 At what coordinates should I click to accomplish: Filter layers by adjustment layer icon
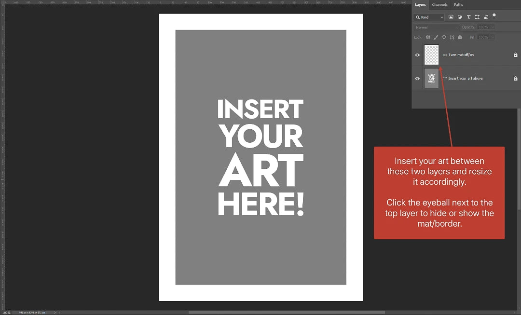[x=460, y=17]
